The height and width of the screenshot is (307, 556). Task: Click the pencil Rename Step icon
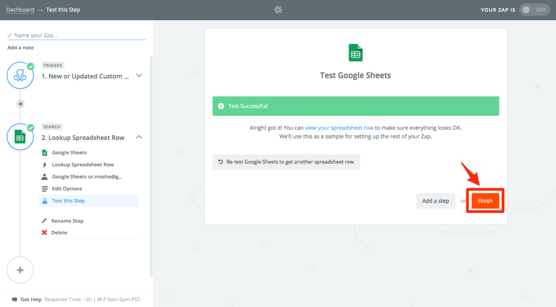tap(45, 221)
